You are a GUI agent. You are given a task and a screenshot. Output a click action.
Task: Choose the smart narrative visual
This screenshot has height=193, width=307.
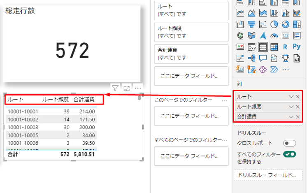274,58
